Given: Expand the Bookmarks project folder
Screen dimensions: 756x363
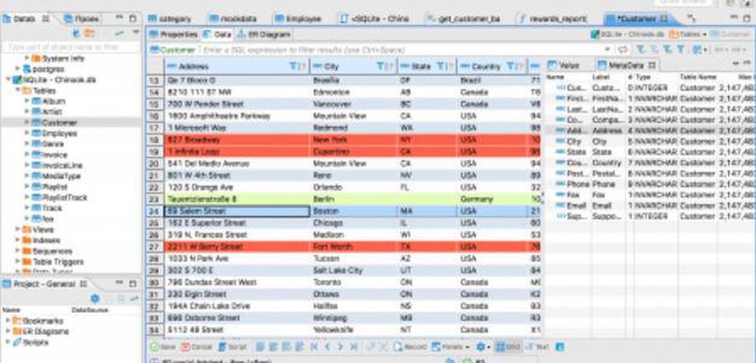Looking at the screenshot, I should [x=8, y=321].
